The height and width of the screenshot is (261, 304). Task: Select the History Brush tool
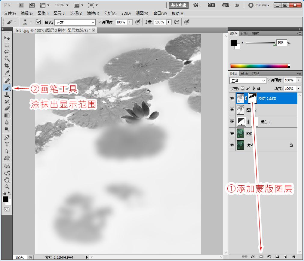7,102
